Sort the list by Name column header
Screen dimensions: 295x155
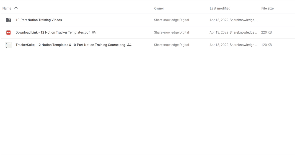pyautogui.click(x=7, y=8)
